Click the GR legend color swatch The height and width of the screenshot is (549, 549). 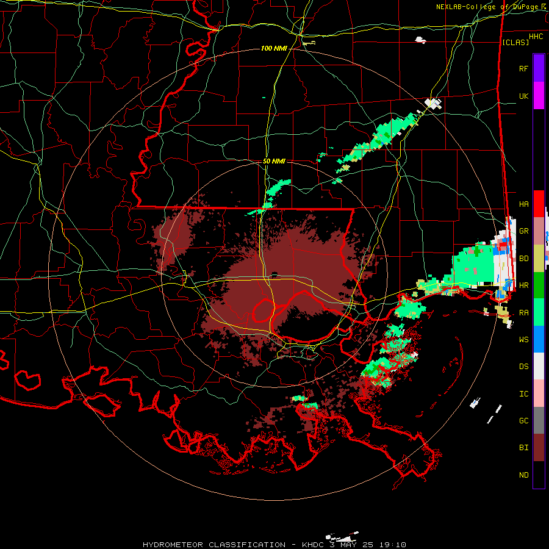tap(539, 231)
